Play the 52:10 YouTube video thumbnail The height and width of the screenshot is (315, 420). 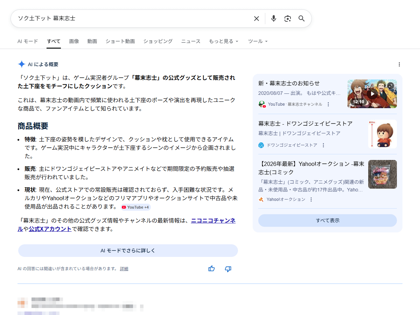click(x=372, y=94)
